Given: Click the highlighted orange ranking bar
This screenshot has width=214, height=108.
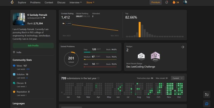Looking at the screenshot, I should 140,30.
